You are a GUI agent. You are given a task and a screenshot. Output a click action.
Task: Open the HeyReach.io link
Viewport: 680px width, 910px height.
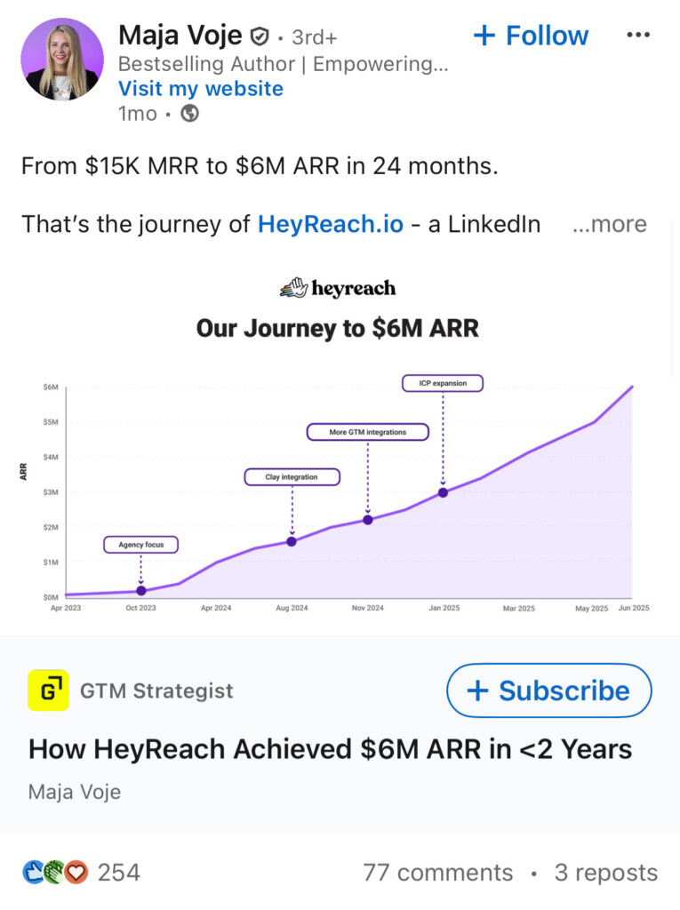331,224
